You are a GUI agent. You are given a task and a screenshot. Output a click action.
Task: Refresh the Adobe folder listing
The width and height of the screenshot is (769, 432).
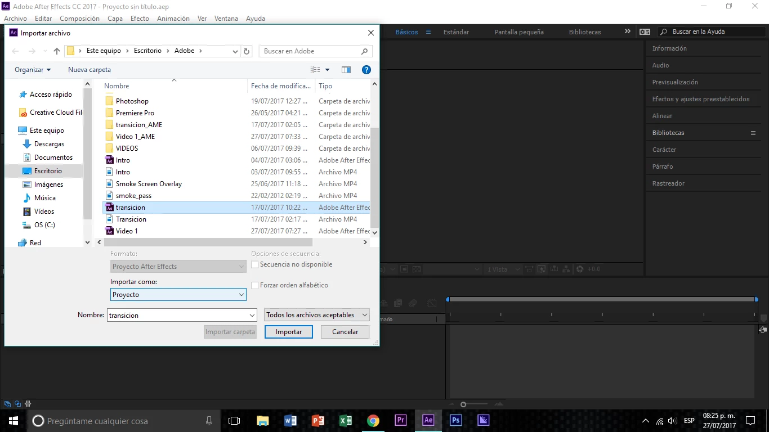[247, 51]
